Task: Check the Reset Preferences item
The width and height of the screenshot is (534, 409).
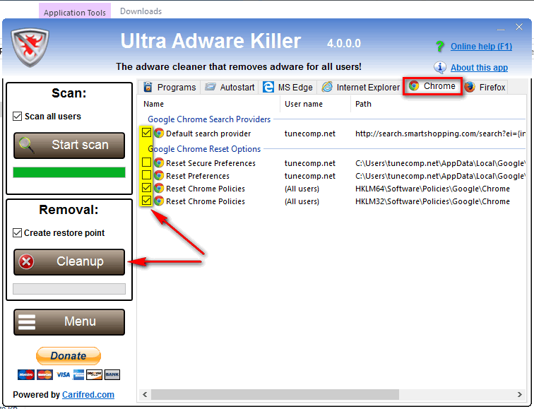Action: coord(146,175)
